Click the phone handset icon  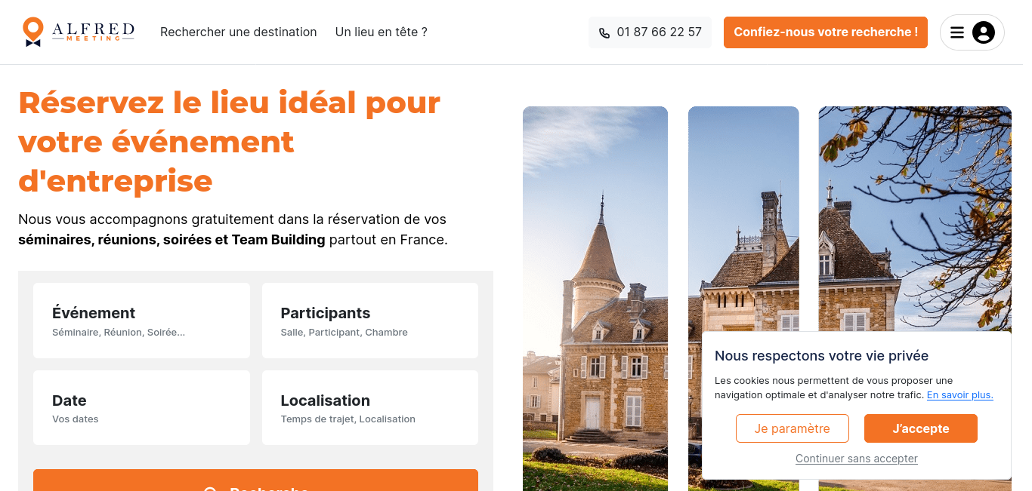(x=604, y=32)
